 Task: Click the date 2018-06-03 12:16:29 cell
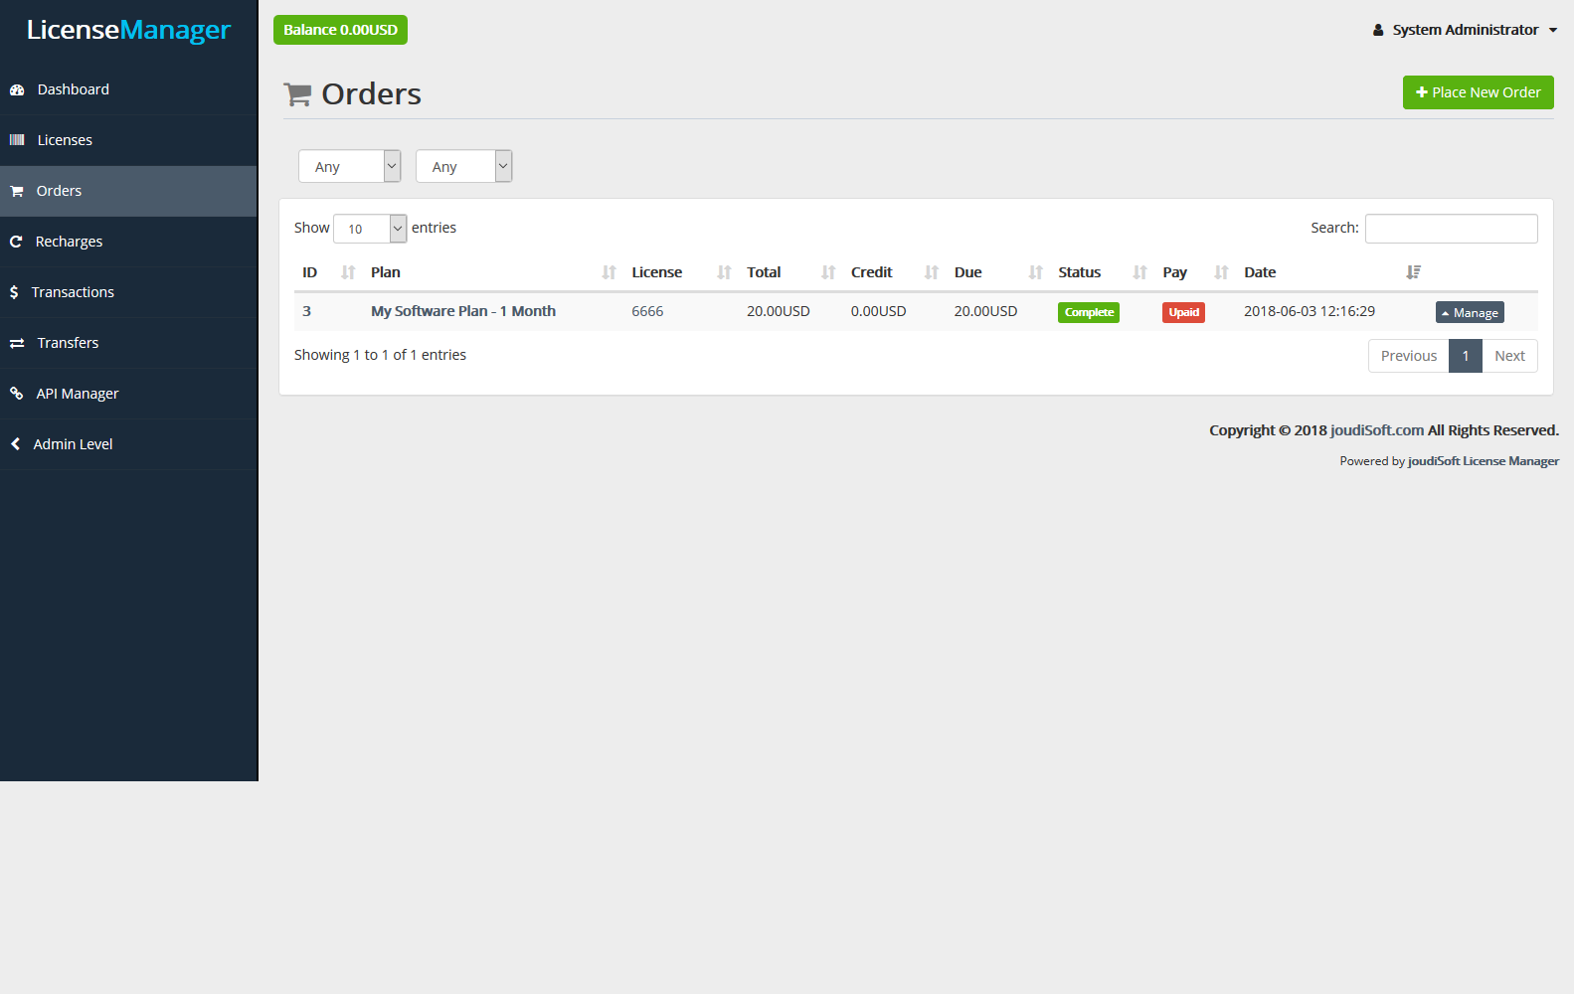(1310, 311)
